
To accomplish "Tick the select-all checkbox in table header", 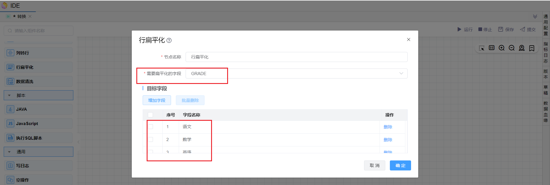I will (x=150, y=115).
